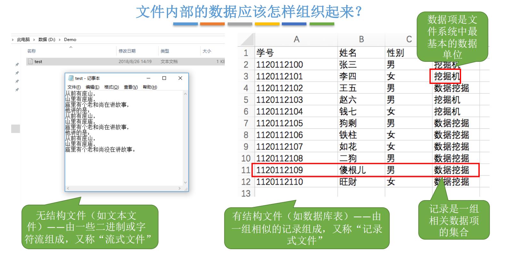The height and width of the screenshot is (253, 512).
Task: Select spreadsheet row 5 header
Action: pyautogui.click(x=246, y=100)
